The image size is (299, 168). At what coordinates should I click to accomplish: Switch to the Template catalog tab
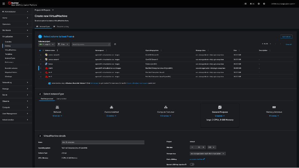point(63,26)
